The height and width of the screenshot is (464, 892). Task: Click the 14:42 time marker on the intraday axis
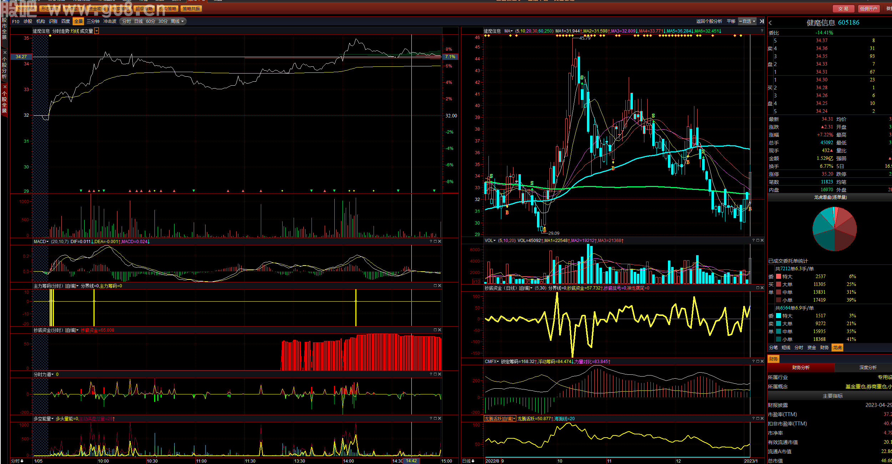click(x=411, y=461)
